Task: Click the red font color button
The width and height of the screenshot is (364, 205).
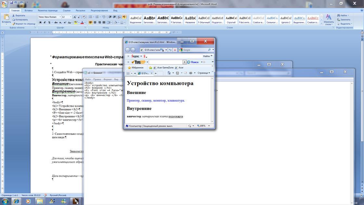Action: tap(82, 22)
